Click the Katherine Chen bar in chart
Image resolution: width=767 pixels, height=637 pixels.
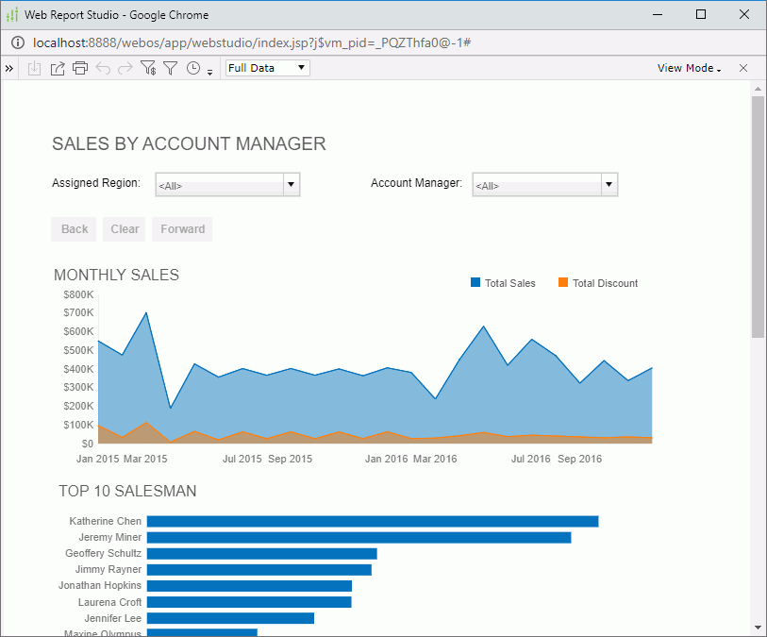click(x=372, y=521)
